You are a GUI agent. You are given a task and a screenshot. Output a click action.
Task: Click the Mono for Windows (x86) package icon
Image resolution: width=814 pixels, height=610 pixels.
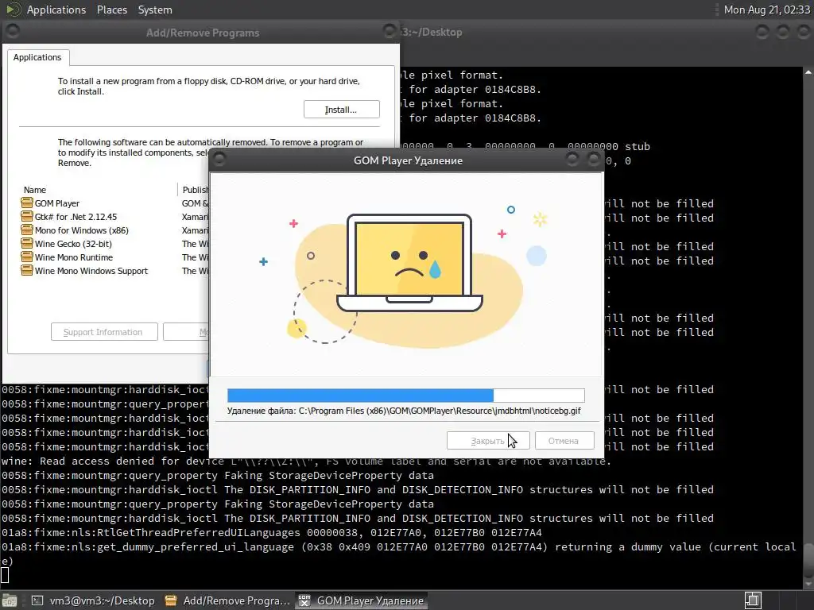point(26,230)
